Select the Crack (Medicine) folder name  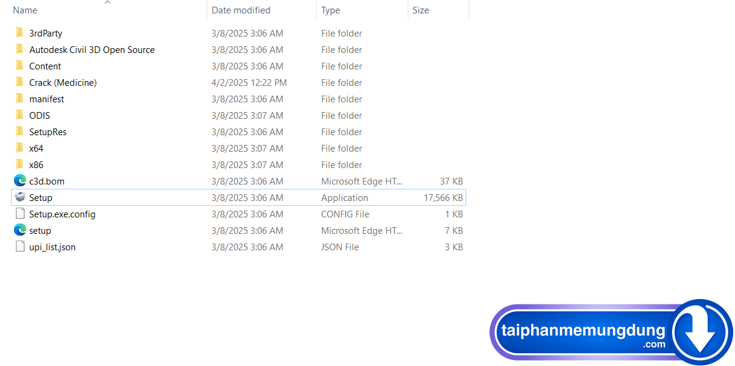63,83
